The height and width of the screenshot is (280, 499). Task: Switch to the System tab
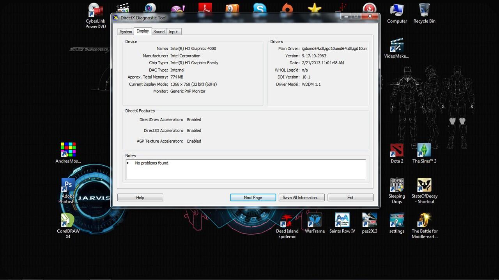[x=126, y=32]
